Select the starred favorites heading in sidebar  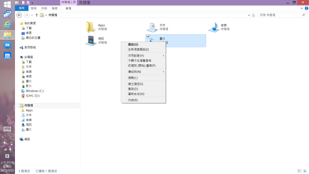tap(28, 23)
